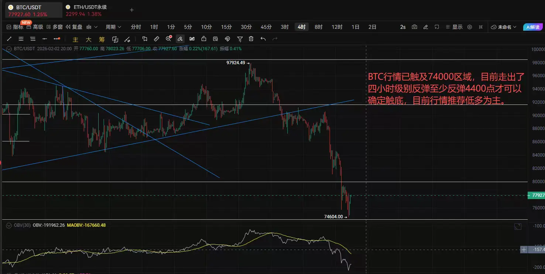Switch to the 15分 timeframe
Viewport: 545px width, 274px height.
(x=226, y=27)
